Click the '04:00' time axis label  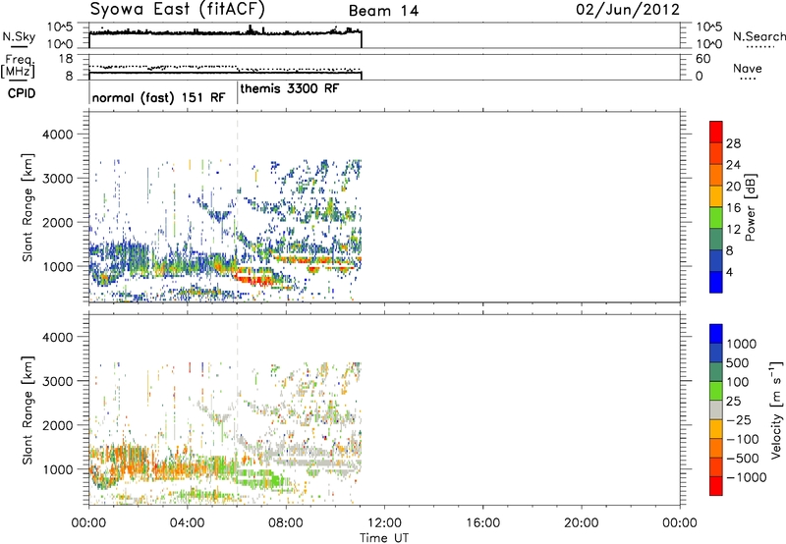[x=187, y=523]
